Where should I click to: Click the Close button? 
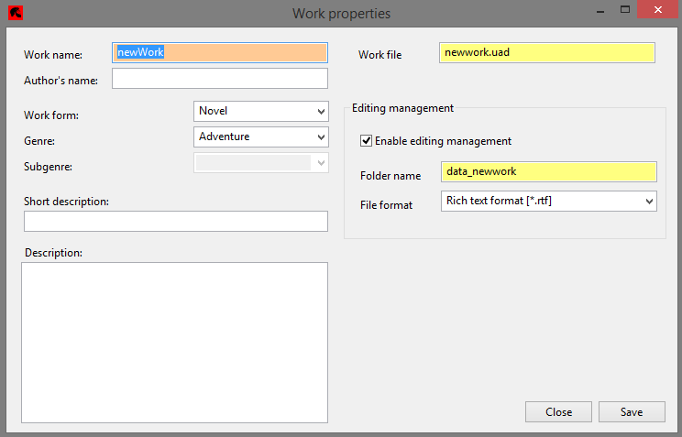pyautogui.click(x=558, y=411)
